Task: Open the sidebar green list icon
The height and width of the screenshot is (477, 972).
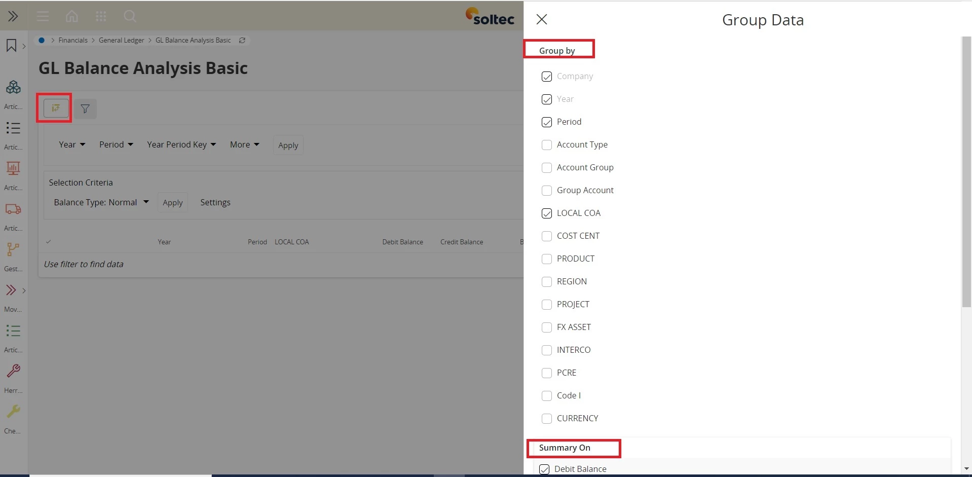Action: (13, 331)
